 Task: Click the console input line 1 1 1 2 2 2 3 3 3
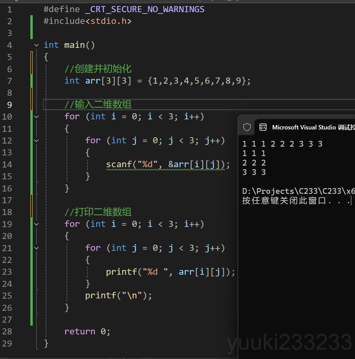[x=282, y=144]
